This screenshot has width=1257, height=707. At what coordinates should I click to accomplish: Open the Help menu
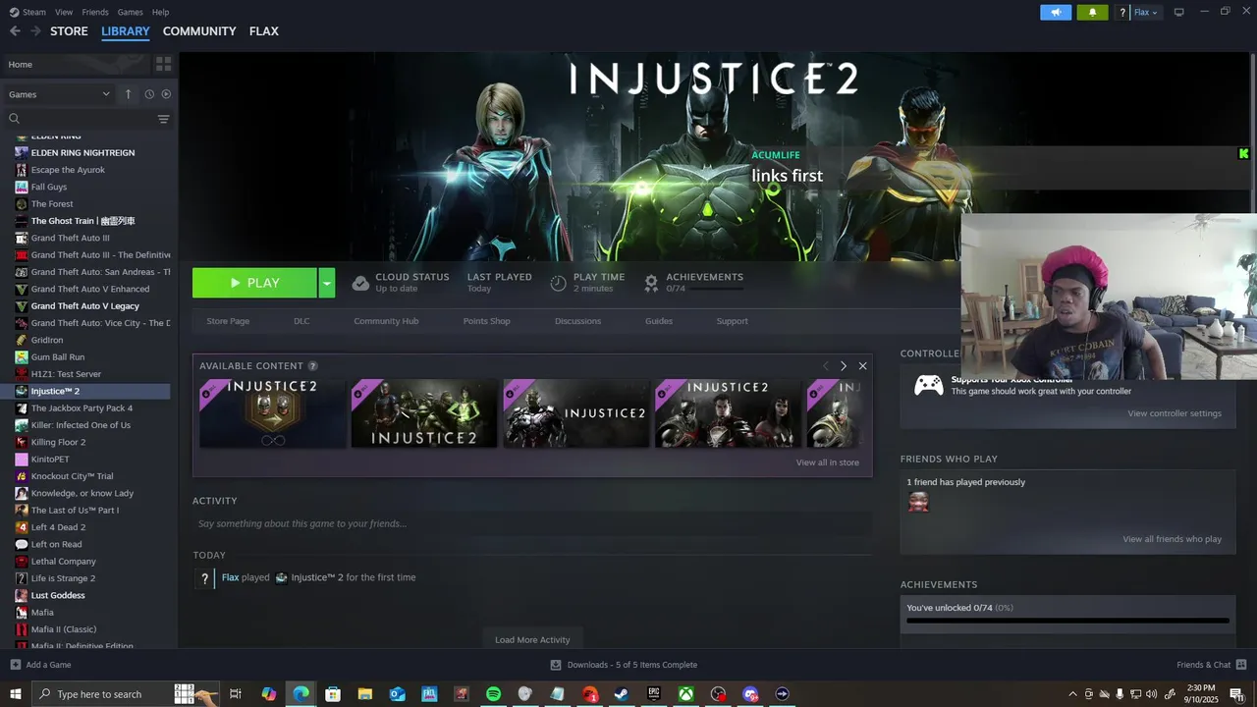click(160, 12)
